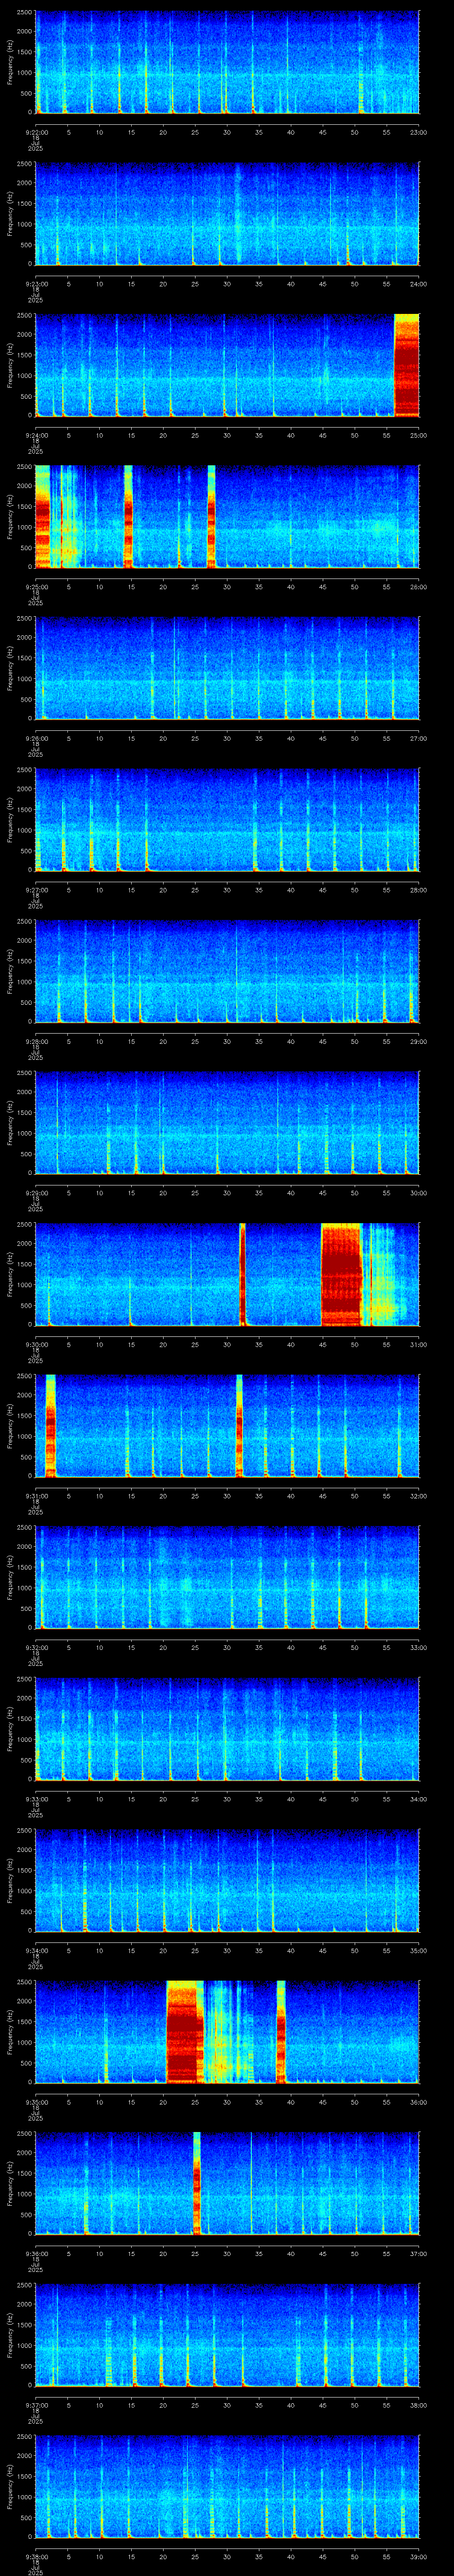Open the spectrogram panel beginning 9:32:00

coord(227,1578)
